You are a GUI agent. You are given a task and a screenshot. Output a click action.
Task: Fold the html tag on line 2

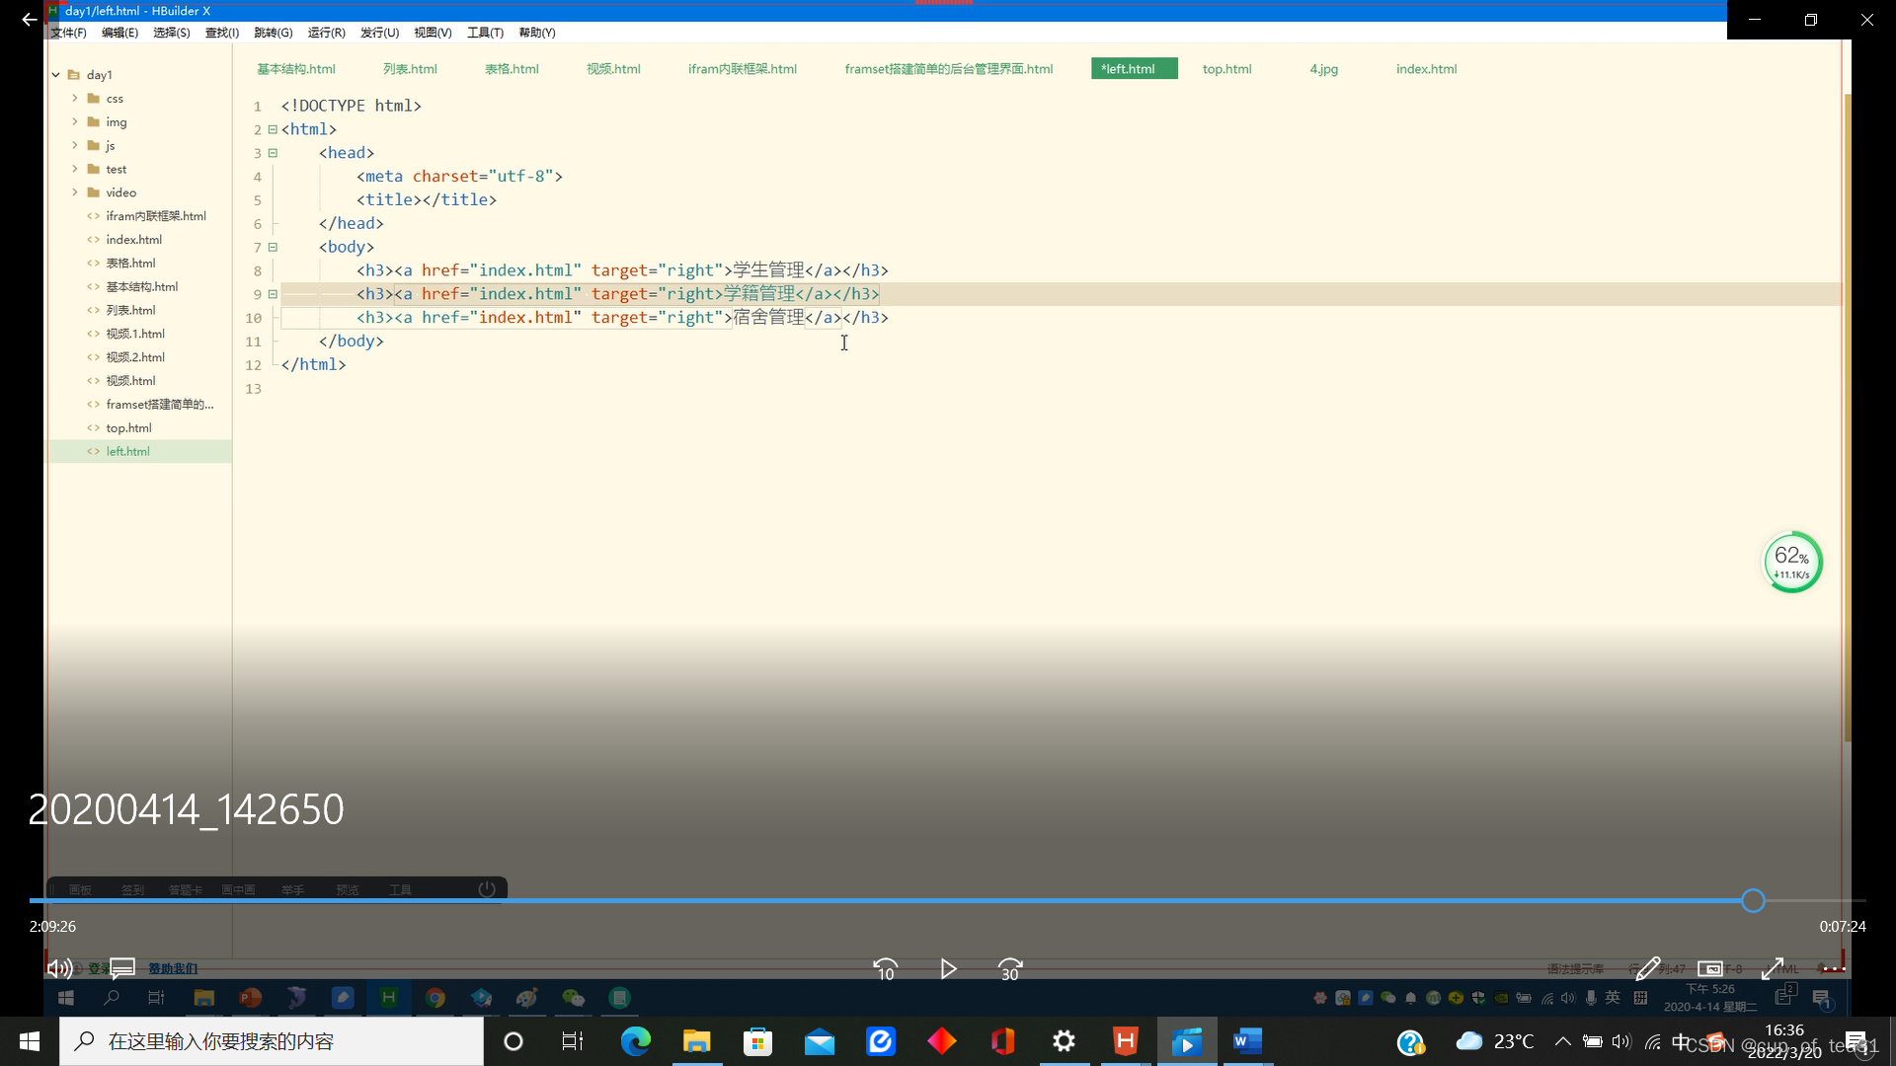coord(273,129)
